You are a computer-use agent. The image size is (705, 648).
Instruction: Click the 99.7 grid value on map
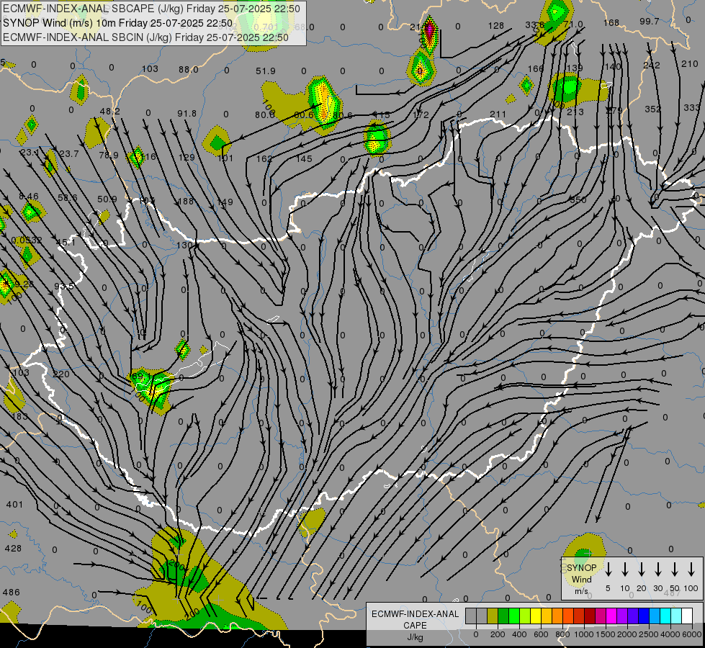point(650,22)
